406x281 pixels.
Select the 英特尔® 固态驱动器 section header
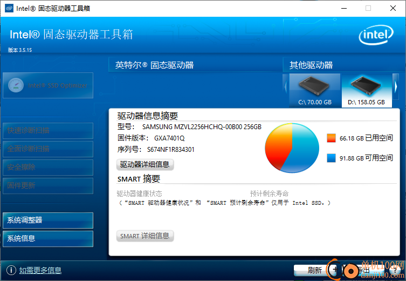coord(154,65)
